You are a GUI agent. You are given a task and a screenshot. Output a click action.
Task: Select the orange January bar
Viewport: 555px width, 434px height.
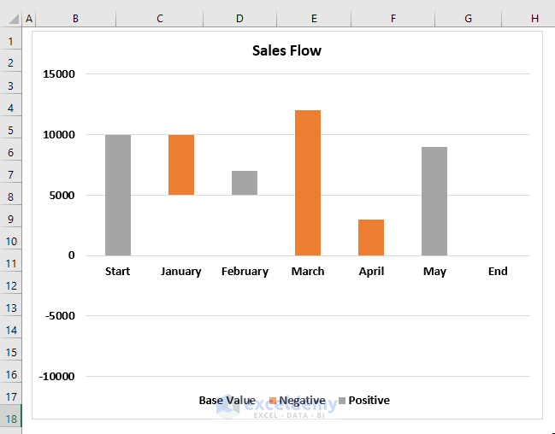pos(181,165)
